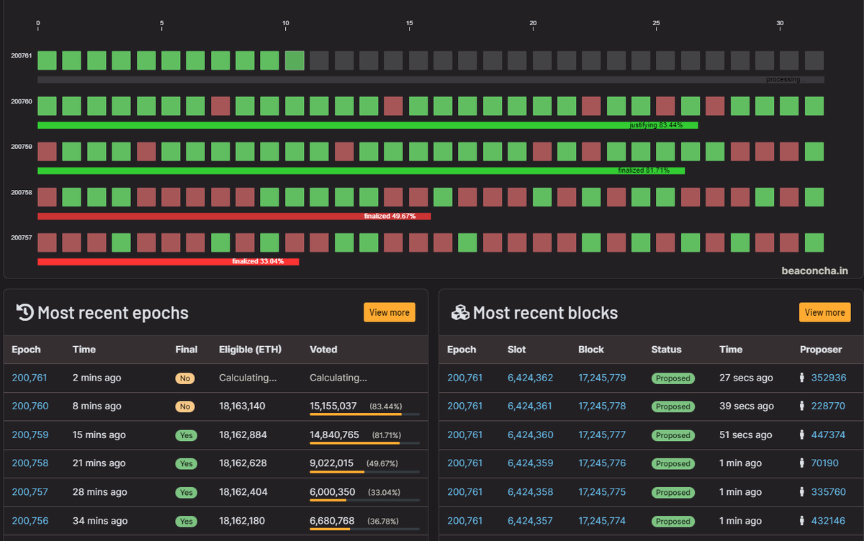
Task: Open proposer 228770
Action: click(x=828, y=406)
